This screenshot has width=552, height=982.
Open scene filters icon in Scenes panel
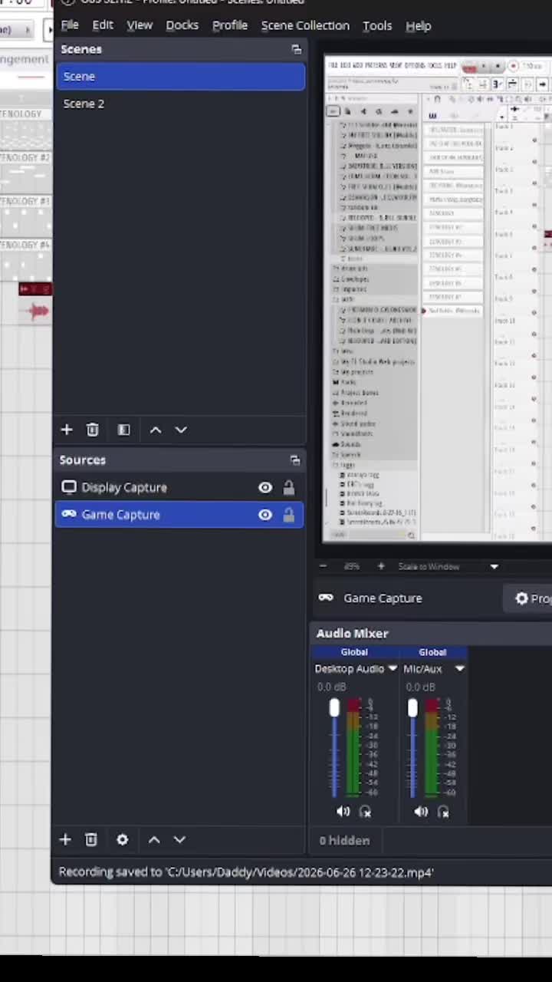click(x=123, y=430)
